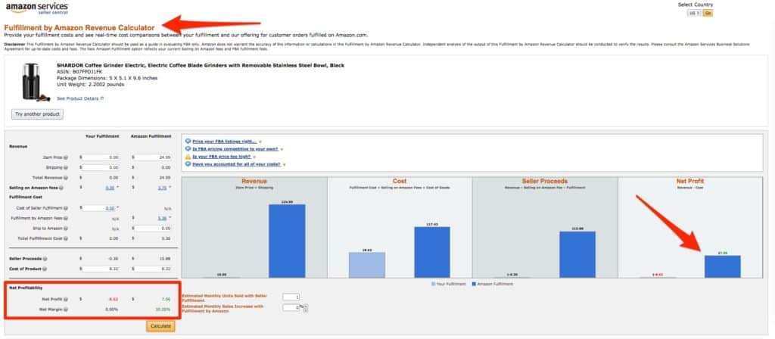Click the Your Fulfillment Item Price field

(101, 157)
